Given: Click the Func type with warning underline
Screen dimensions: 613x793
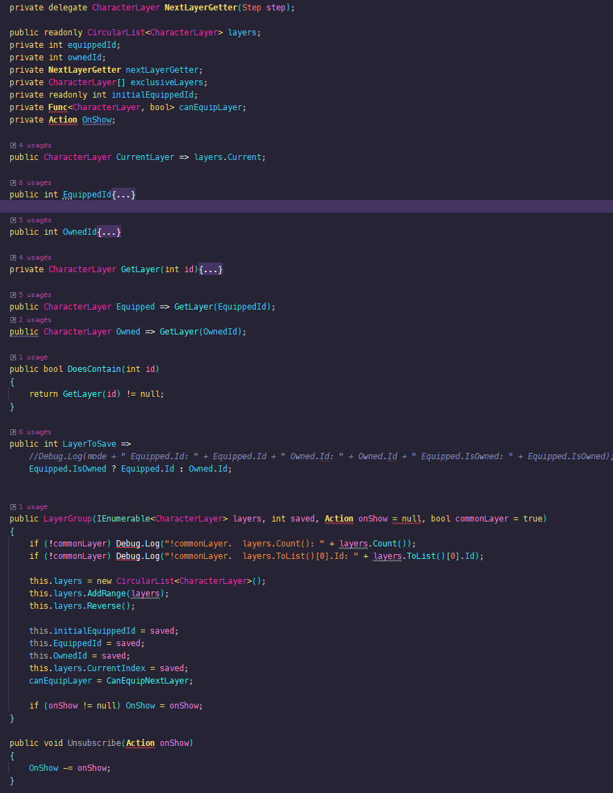Looking at the screenshot, I should (x=58, y=107).
